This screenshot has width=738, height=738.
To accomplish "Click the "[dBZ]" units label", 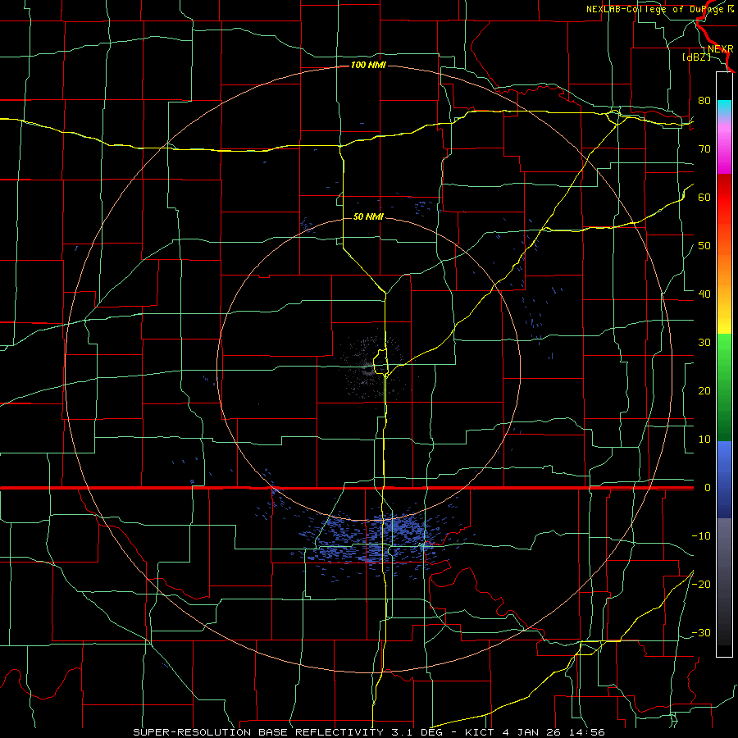I will click(x=697, y=57).
